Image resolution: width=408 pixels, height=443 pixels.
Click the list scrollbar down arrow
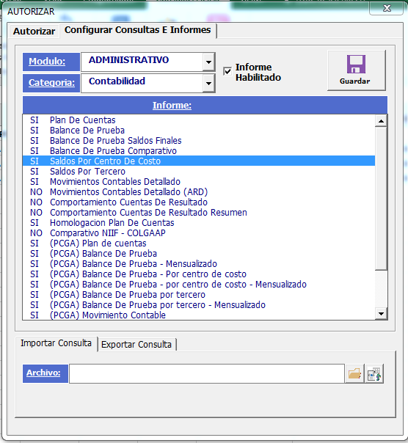click(381, 314)
